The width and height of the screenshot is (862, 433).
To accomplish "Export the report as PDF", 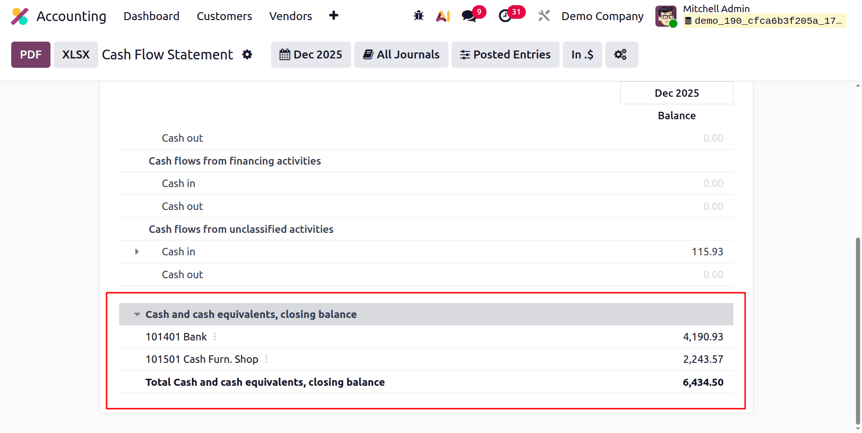I will tap(30, 54).
